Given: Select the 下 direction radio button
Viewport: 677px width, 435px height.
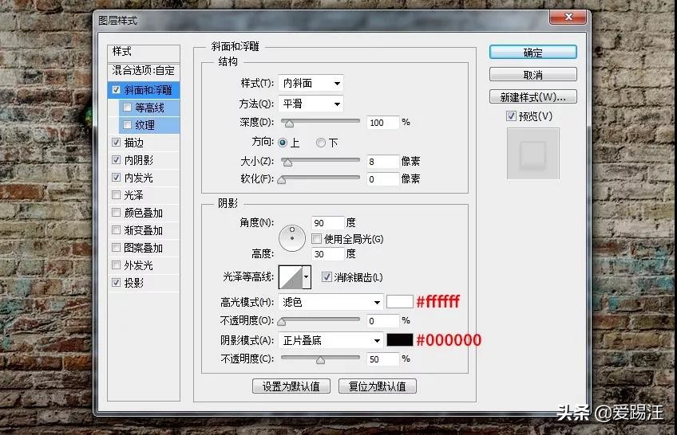Looking at the screenshot, I should 320,143.
